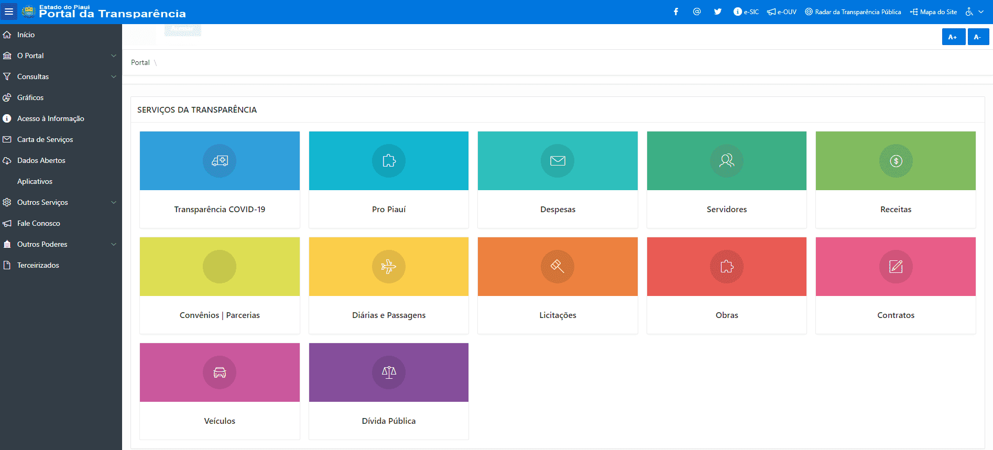Click the Portal breadcrumb link
Screen dimensions: 993x450
(x=140, y=62)
